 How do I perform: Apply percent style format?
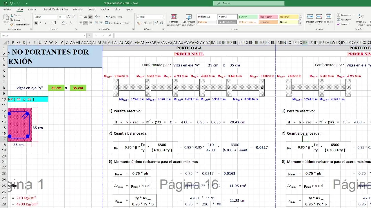146,23
